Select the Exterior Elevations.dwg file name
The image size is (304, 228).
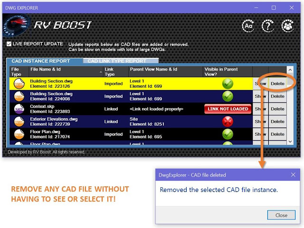(54, 119)
